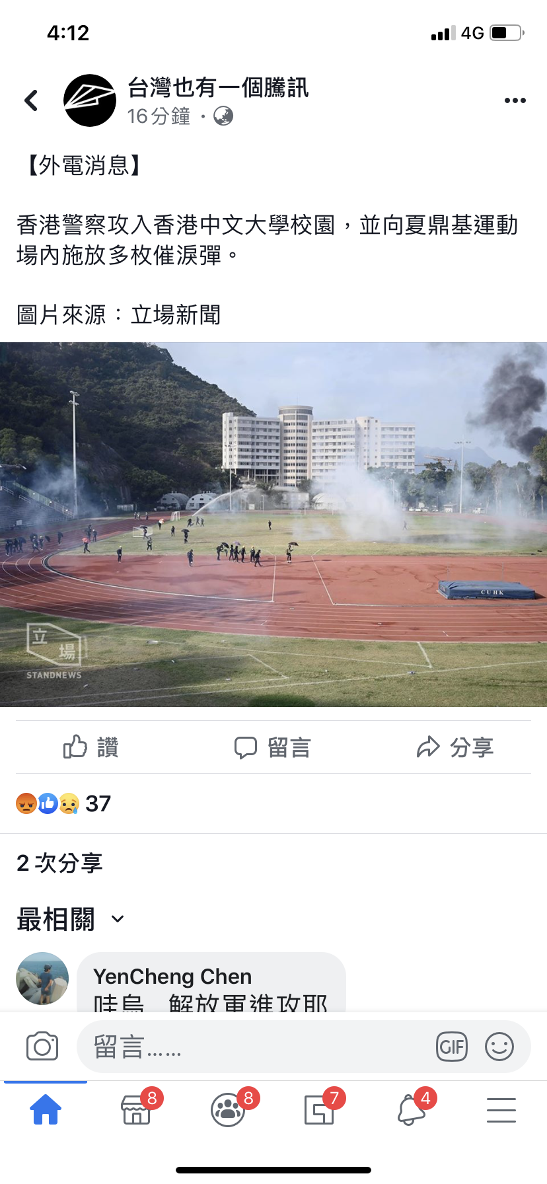Expand the 最相關 comment sorting dropdown
Image resolution: width=547 pixels, height=1184 pixels.
point(71,919)
